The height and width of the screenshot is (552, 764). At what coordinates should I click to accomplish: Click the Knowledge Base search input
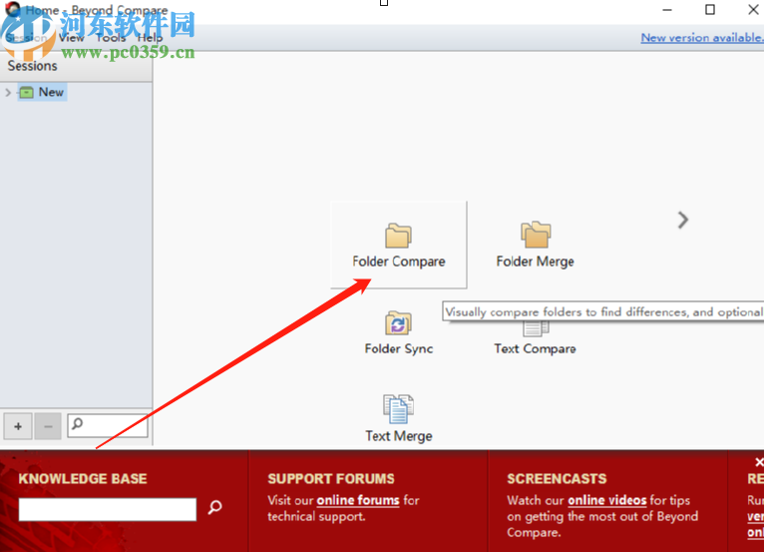click(108, 509)
